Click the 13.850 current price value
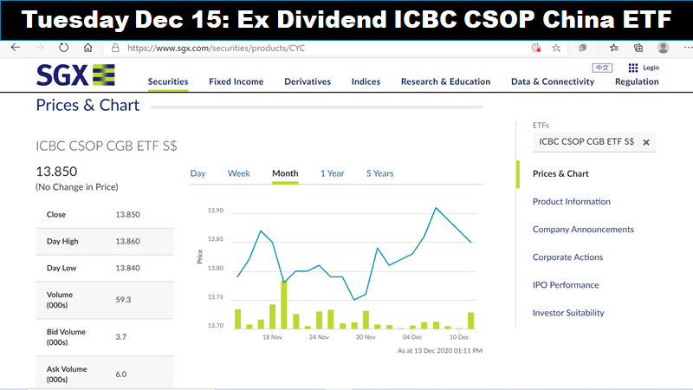This screenshot has height=390, width=693. tap(56, 172)
